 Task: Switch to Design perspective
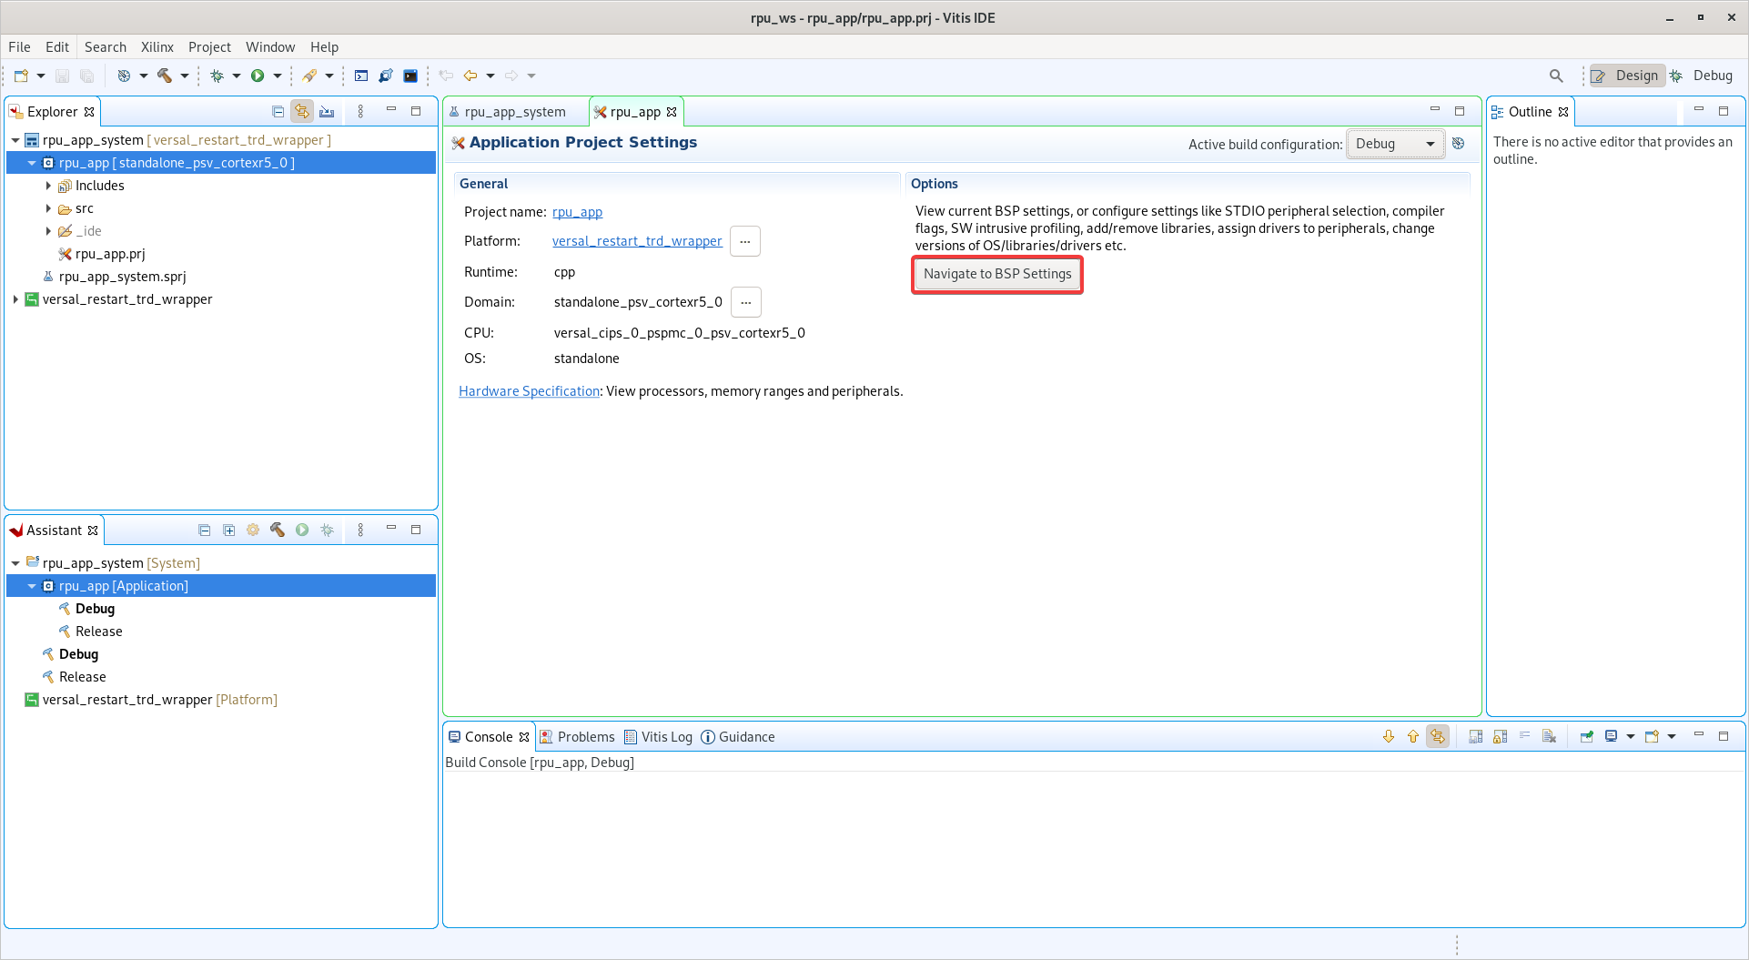coord(1627,76)
